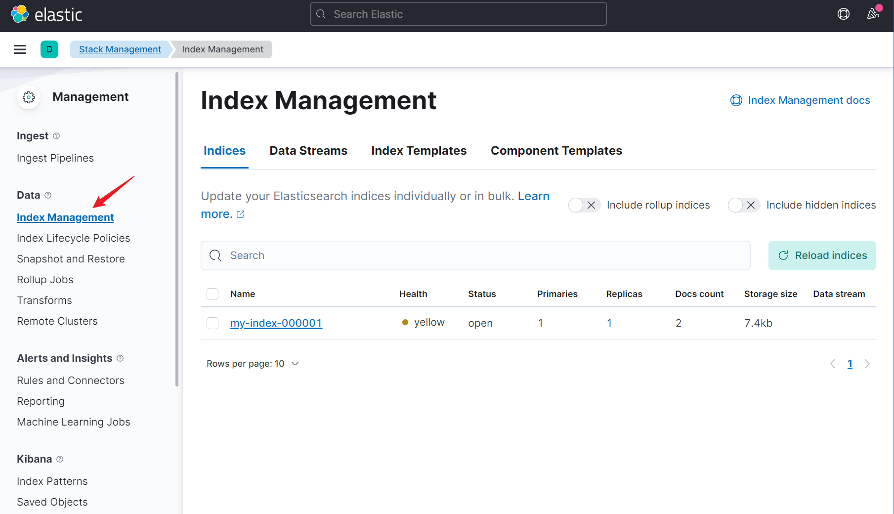Sort by the Name column header

point(243,294)
